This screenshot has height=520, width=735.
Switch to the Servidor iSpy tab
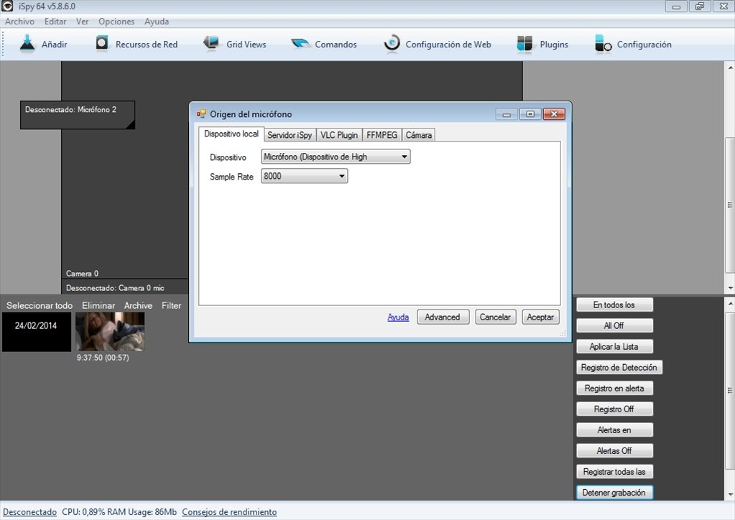coord(290,135)
